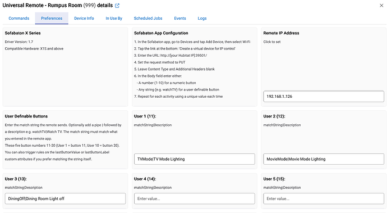This screenshot has width=387, height=213.
Task: Open the Device Info tab
Action: (84, 19)
